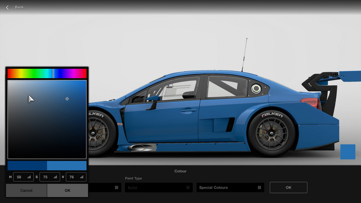Confirm colour with the outlined OK button
The width and height of the screenshot is (361, 203).
tap(288, 188)
